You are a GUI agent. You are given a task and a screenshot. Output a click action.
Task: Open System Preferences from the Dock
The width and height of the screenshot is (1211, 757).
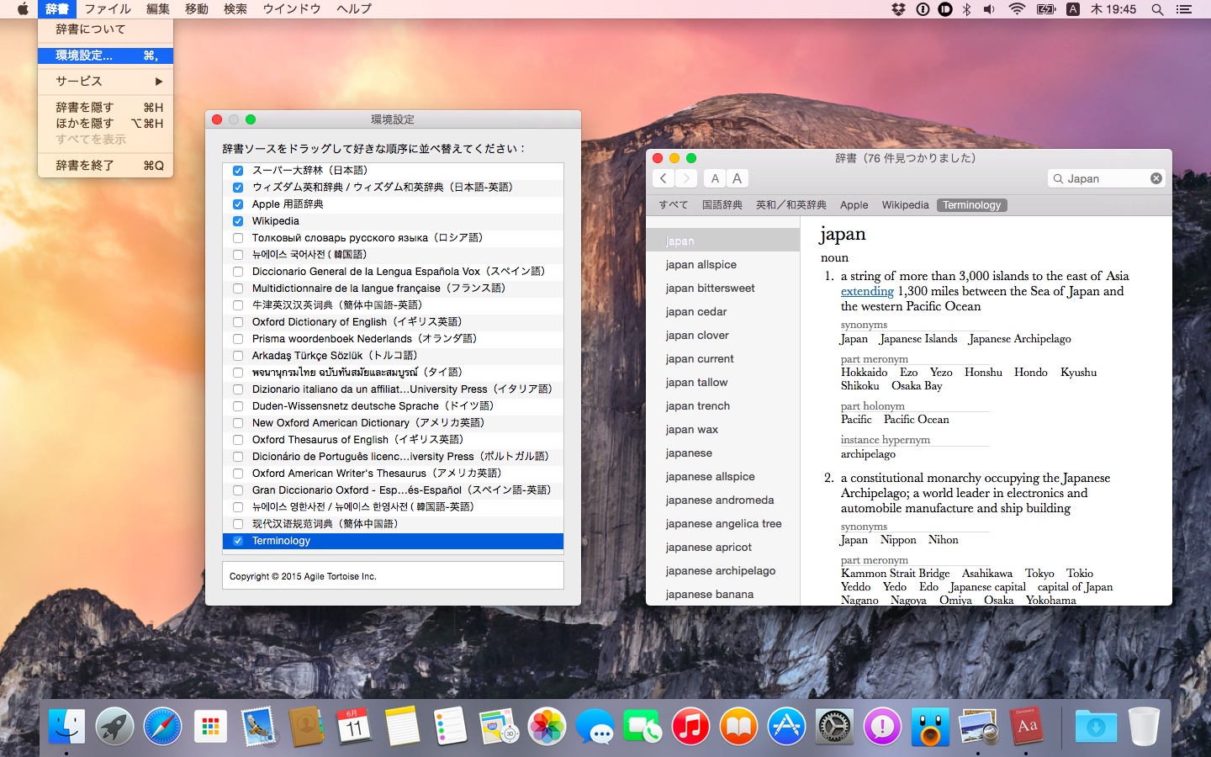pos(834,726)
